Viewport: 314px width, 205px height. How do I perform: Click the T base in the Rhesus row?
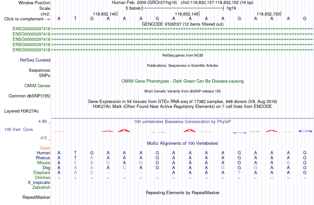75,158
